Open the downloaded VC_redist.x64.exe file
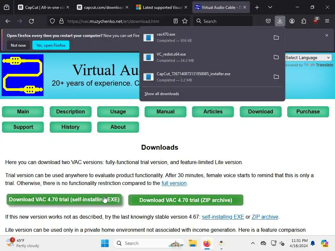Image resolution: width=335 pixels, height=251 pixels. click(205, 57)
